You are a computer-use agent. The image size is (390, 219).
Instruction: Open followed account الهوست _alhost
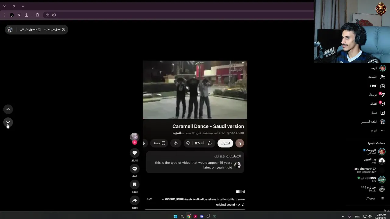pyautogui.click(x=374, y=151)
